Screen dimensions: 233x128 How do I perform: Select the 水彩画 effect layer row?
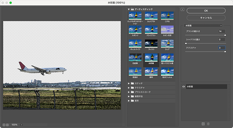click(x=204, y=87)
